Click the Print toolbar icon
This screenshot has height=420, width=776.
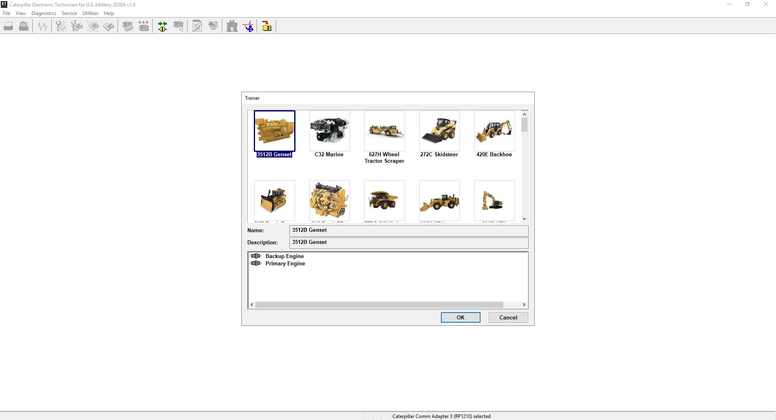[8, 27]
